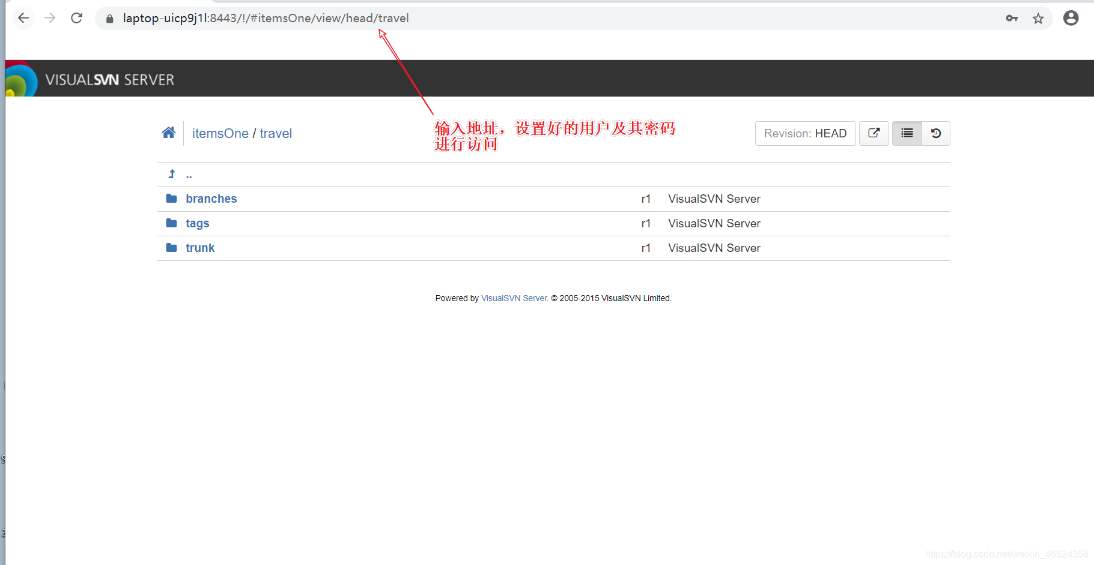The height and width of the screenshot is (565, 1094).
Task: Open revision history icon button
Action: coord(936,133)
